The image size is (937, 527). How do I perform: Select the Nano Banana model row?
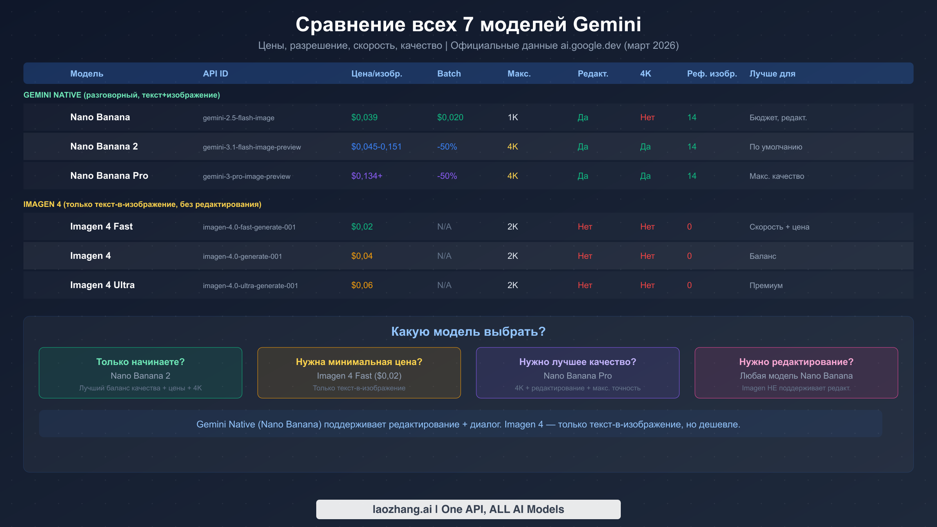pyautogui.click(x=468, y=117)
